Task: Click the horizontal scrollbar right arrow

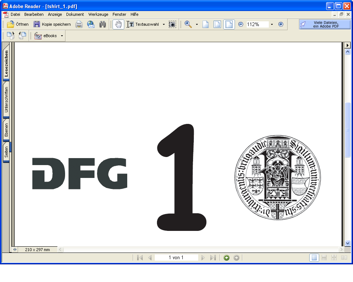Action: [x=342, y=249]
